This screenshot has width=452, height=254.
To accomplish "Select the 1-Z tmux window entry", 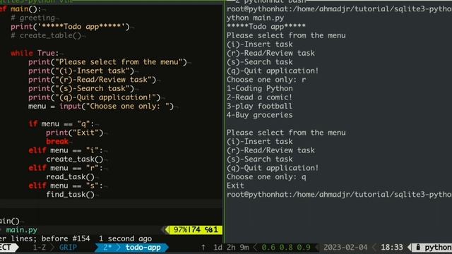I will (40, 248).
